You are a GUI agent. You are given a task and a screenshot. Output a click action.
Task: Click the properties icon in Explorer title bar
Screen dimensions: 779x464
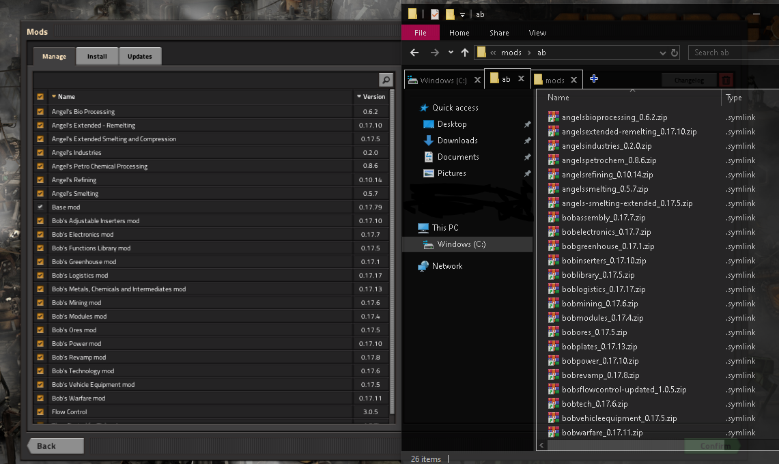tap(435, 14)
